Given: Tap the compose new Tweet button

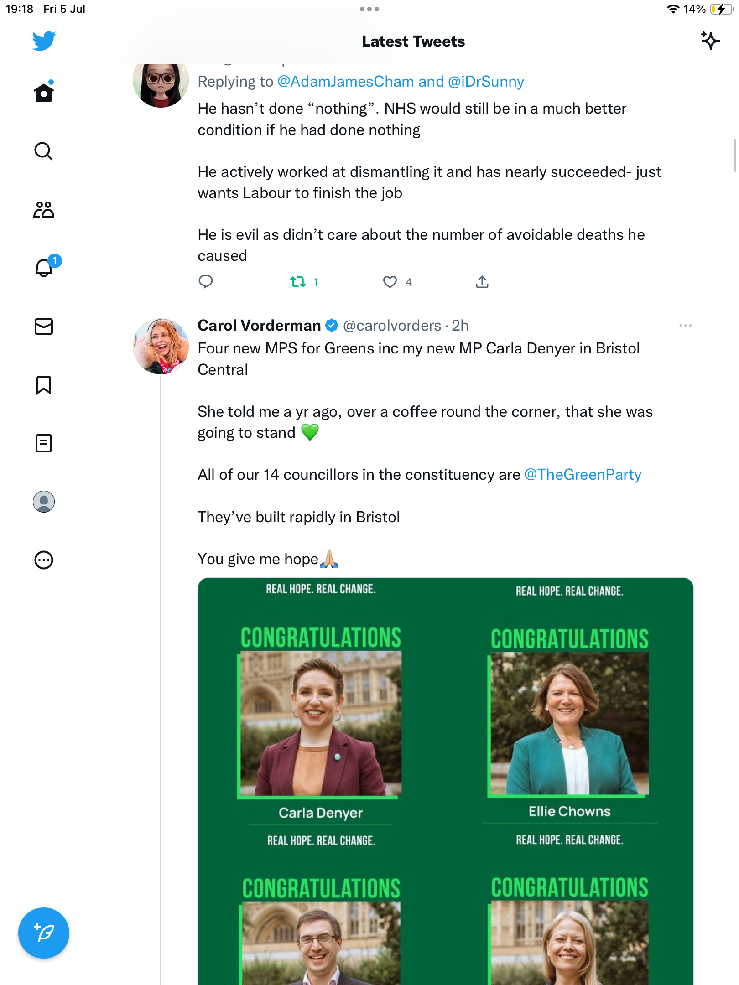Looking at the screenshot, I should point(44,933).
